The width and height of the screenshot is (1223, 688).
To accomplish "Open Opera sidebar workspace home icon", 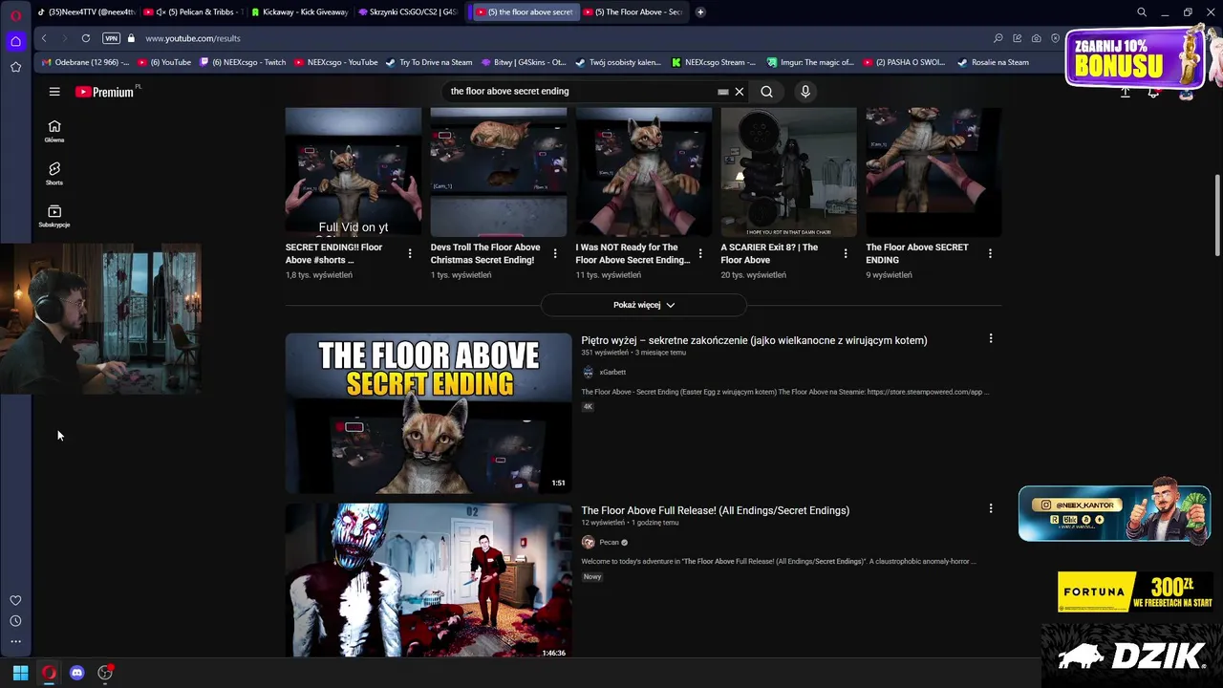I will tap(15, 41).
